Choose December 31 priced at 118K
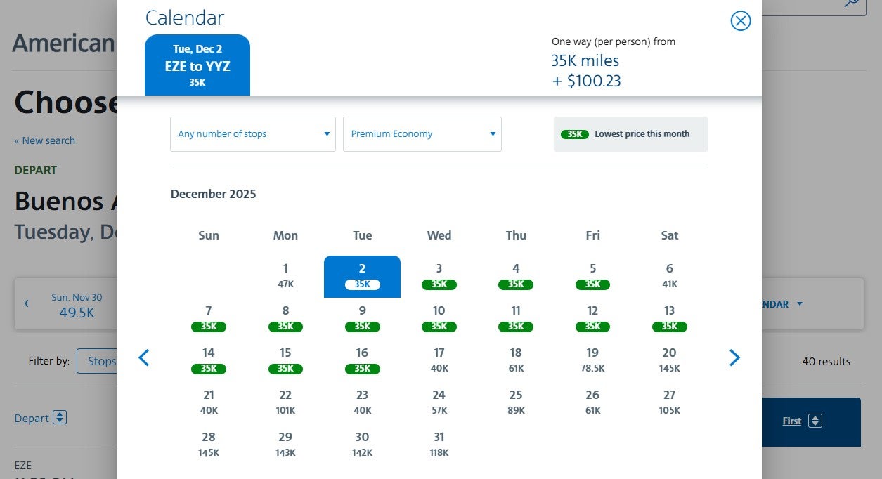The width and height of the screenshot is (882, 479). coord(439,444)
